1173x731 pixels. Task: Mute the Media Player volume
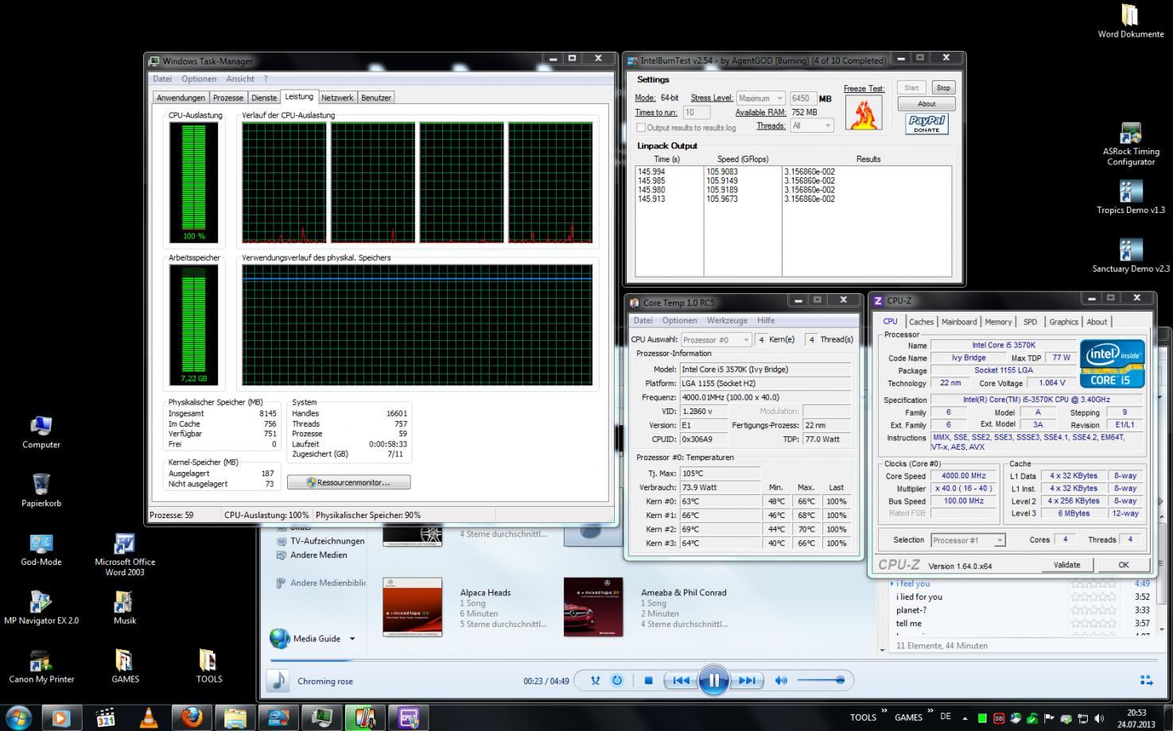pos(781,680)
